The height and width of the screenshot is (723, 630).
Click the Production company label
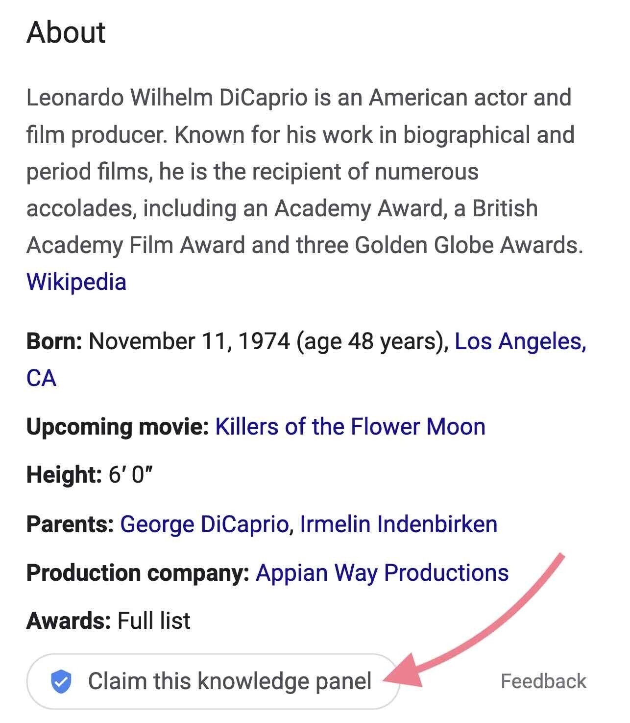[x=138, y=572]
